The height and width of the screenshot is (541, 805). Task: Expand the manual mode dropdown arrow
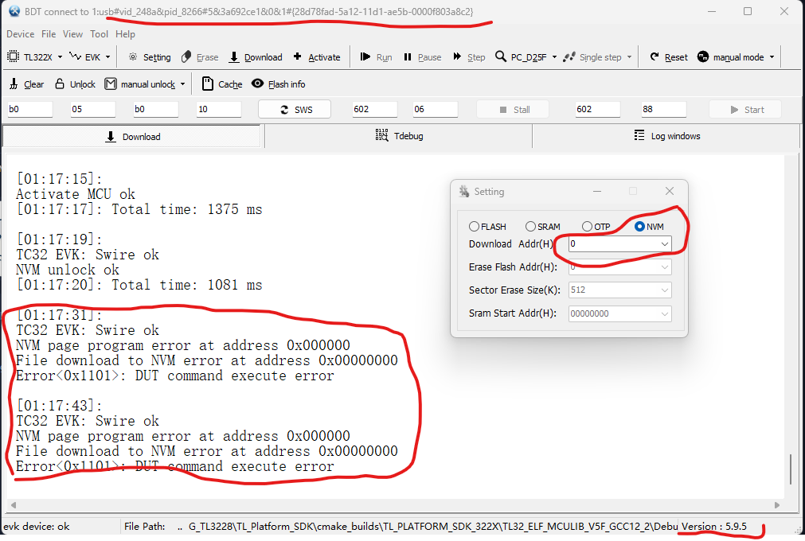(772, 57)
